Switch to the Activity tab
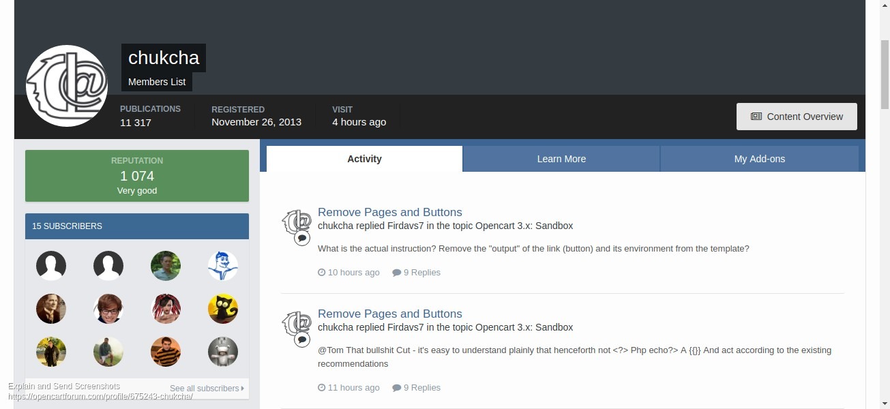The image size is (890, 409). [x=364, y=159]
